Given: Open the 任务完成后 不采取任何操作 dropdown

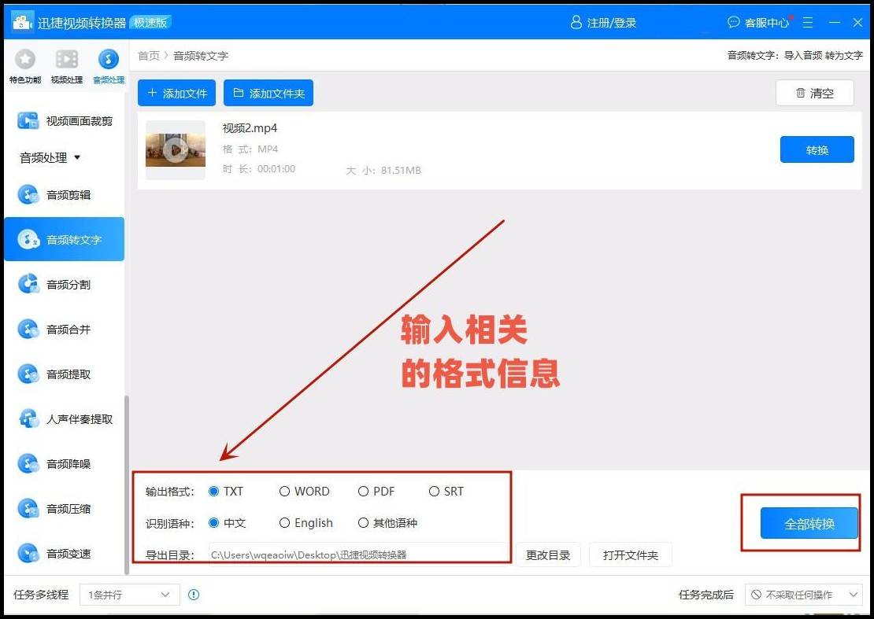Looking at the screenshot, I should [x=803, y=595].
